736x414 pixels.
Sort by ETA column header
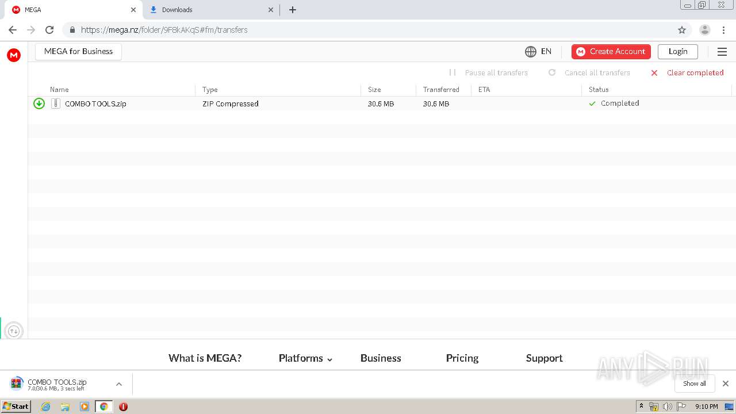[x=484, y=90]
